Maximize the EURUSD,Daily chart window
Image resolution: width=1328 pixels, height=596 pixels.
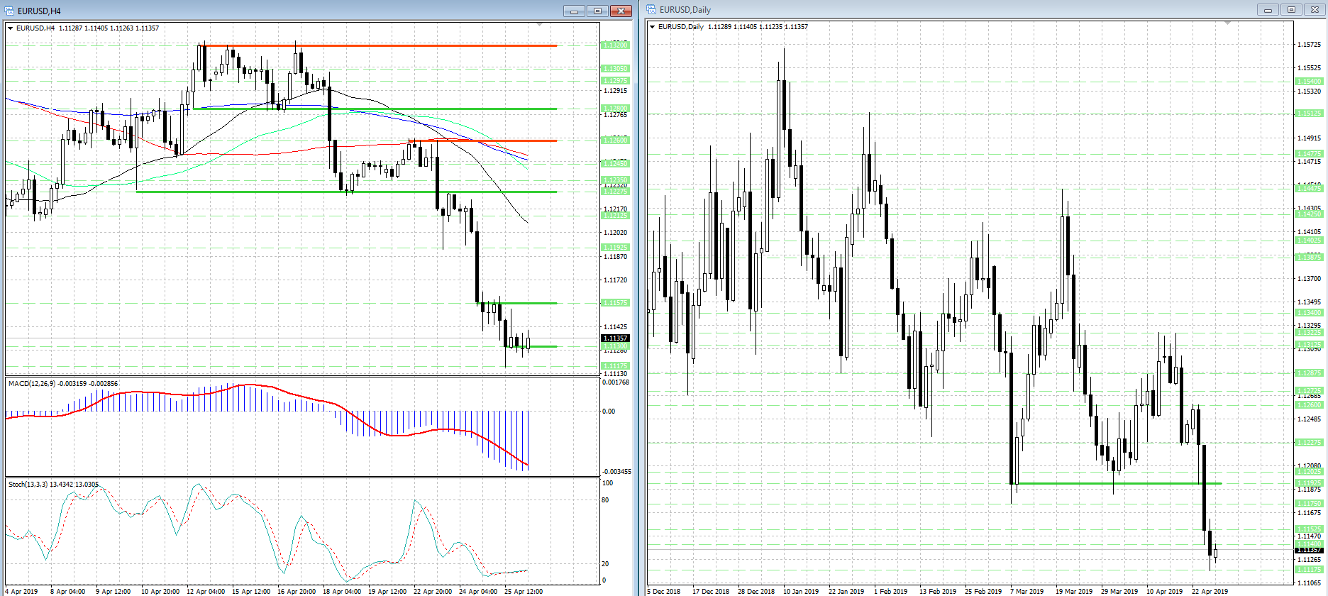point(1291,9)
